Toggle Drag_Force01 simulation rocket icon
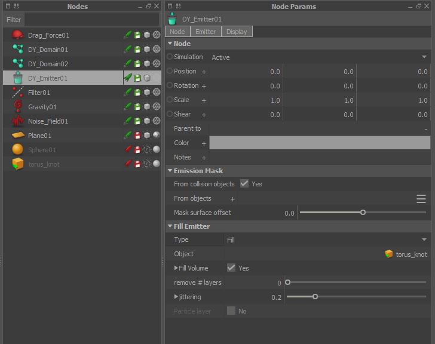Image resolution: width=435 pixels, height=344 pixels. [128, 35]
